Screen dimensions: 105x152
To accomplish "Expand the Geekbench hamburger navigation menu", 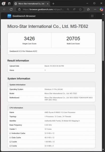I will click(x=92, y=16).
